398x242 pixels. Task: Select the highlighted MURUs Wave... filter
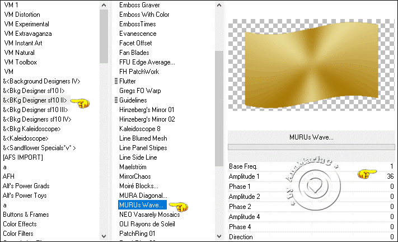(142, 205)
